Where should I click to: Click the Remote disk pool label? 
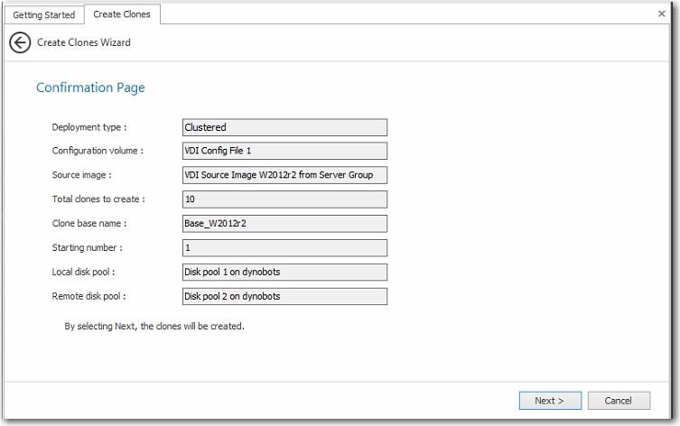[88, 296]
